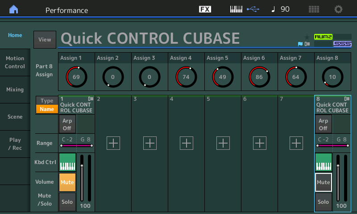Screen dimensions: 357x214
Task: Toggle Part 1 keyboard control
Action: pos(67,162)
